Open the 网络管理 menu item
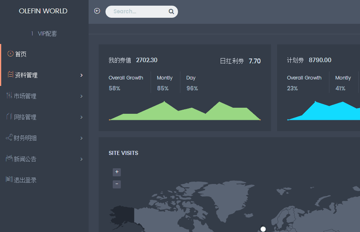The height and width of the screenshot is (232, 360). [44, 117]
